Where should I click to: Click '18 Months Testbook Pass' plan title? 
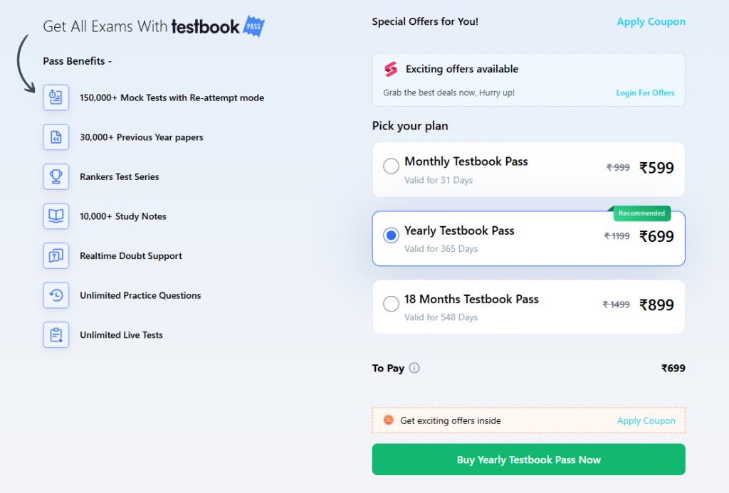tap(471, 299)
